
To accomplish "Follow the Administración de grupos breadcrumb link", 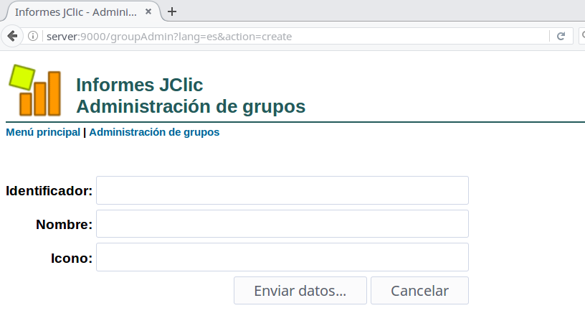I will click(x=154, y=132).
